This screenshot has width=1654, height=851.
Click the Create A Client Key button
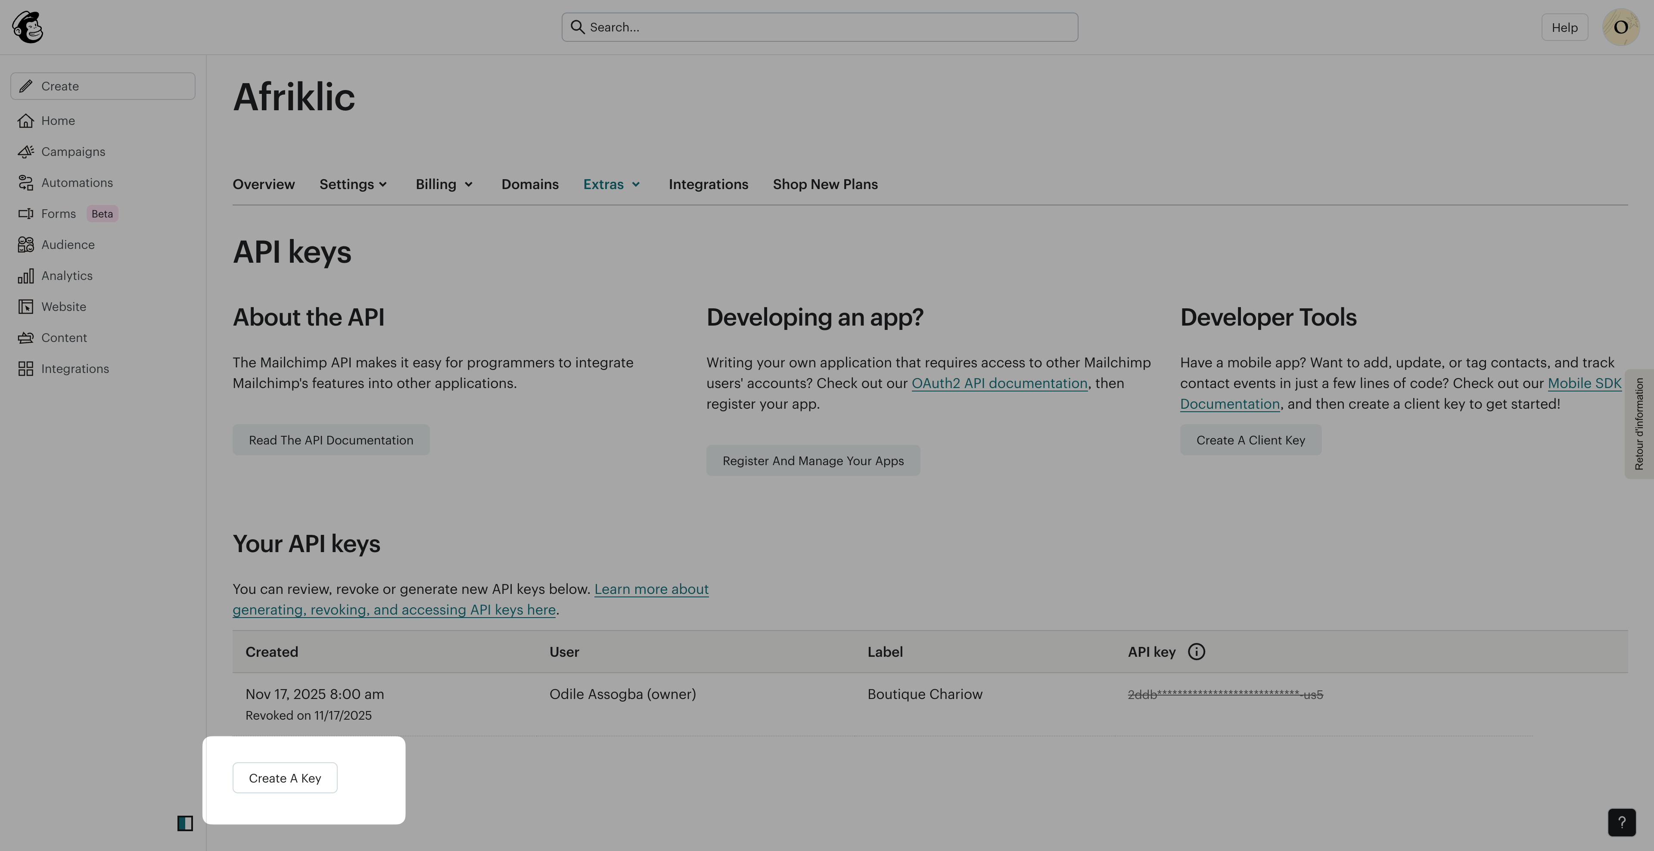(1250, 440)
